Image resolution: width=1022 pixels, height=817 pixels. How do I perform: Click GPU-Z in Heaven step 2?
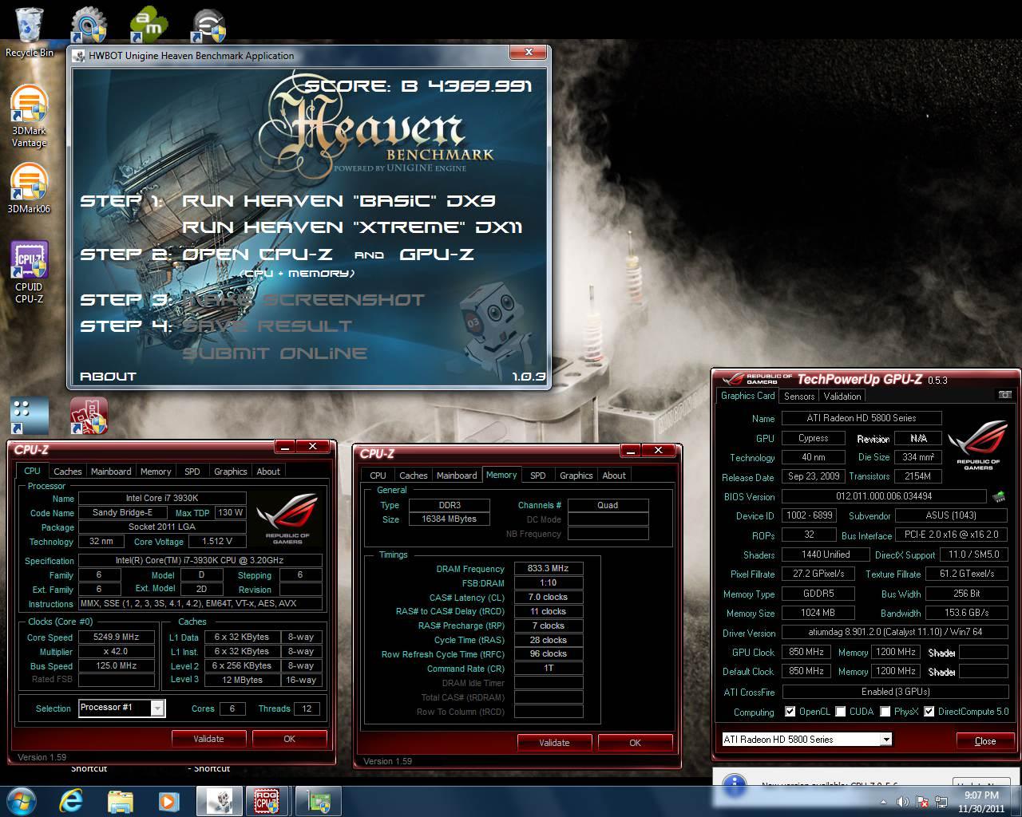(x=437, y=255)
